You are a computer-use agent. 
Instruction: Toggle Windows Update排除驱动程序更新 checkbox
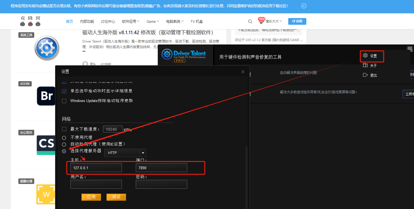tap(64, 101)
